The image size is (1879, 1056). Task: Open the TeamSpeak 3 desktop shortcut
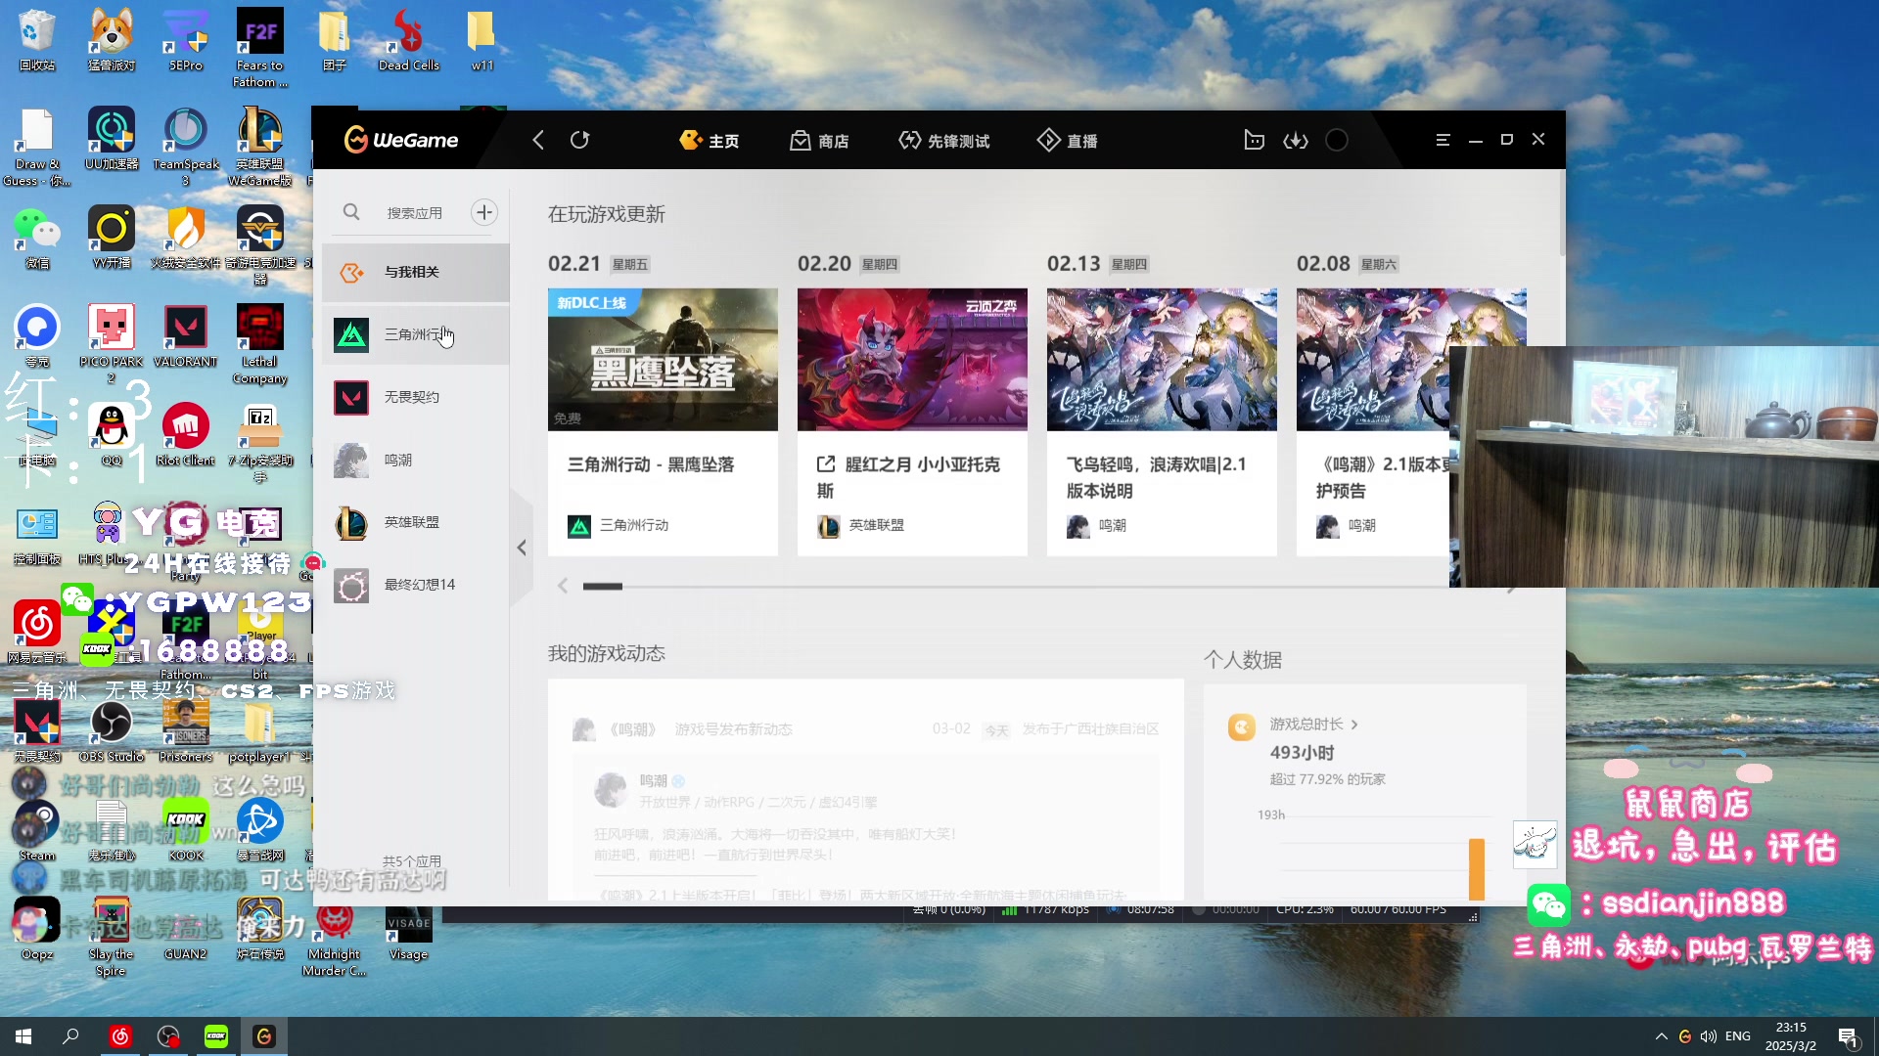185,147
